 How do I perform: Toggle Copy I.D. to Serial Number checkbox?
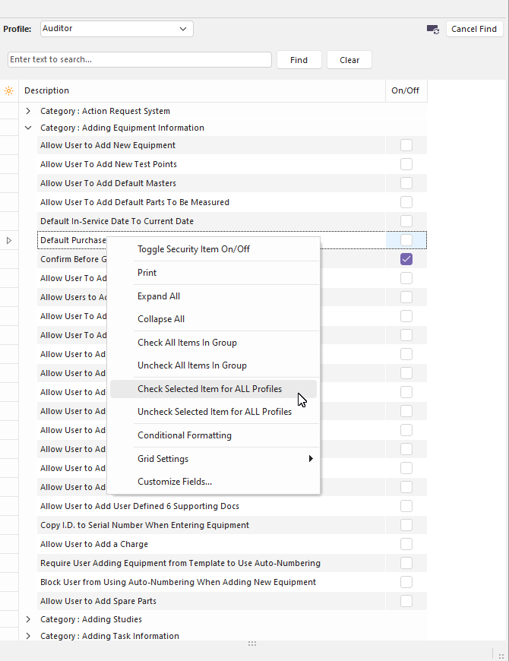pyautogui.click(x=406, y=525)
